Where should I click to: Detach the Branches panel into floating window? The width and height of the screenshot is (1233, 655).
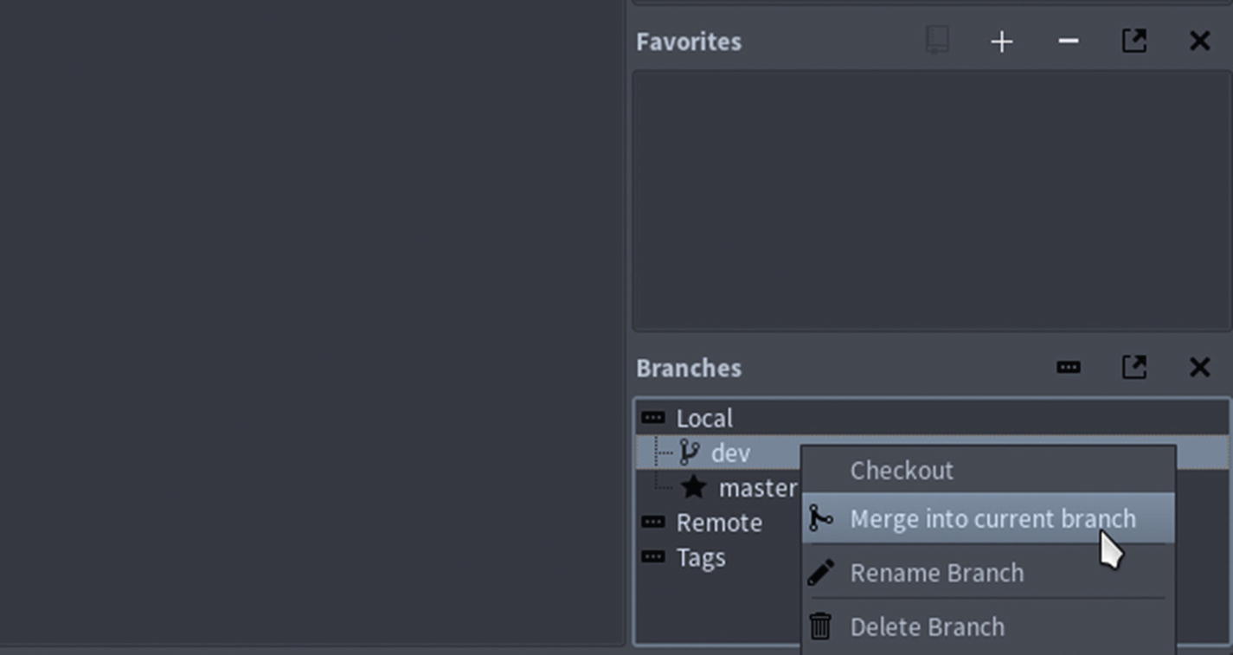point(1134,367)
